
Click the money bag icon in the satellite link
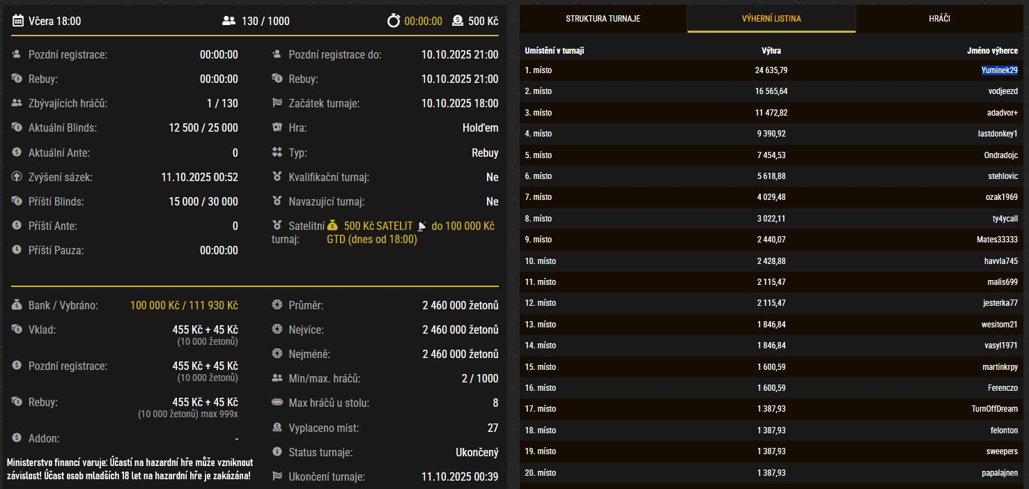coord(332,226)
